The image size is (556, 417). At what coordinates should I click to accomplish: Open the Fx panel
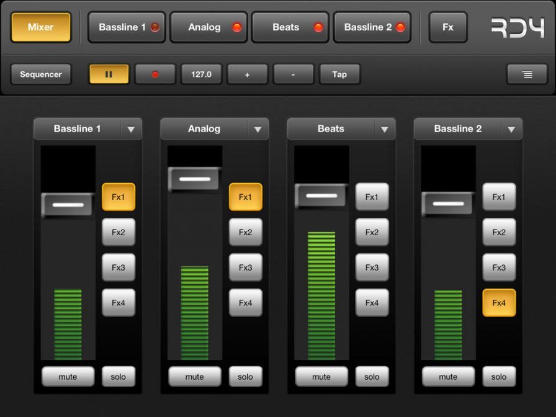coord(448,27)
